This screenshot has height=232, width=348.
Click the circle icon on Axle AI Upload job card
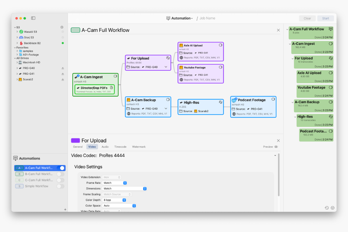click(x=331, y=73)
